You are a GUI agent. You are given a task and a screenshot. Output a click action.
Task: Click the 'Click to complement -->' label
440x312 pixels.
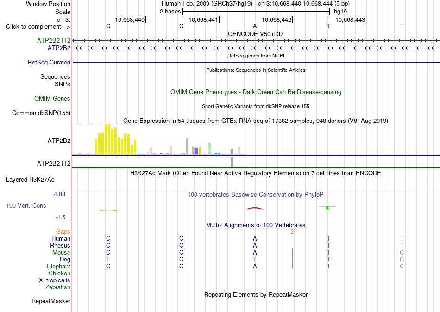coord(38,27)
